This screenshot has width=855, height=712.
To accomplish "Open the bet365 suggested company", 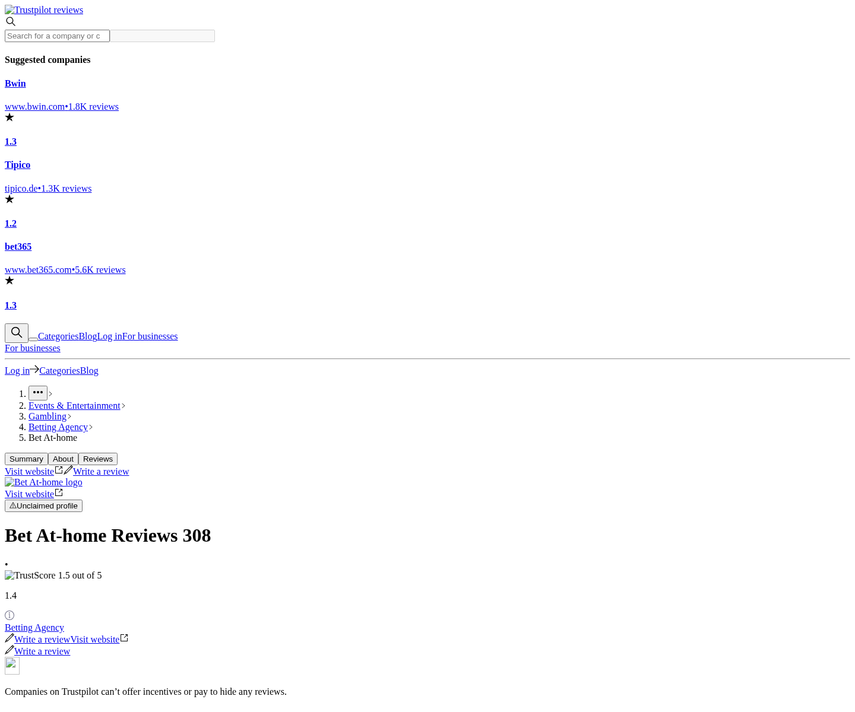I will [18, 247].
